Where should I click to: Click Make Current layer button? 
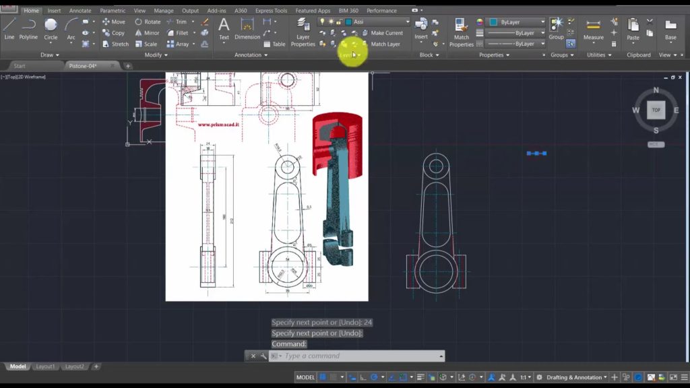pyautogui.click(x=383, y=33)
